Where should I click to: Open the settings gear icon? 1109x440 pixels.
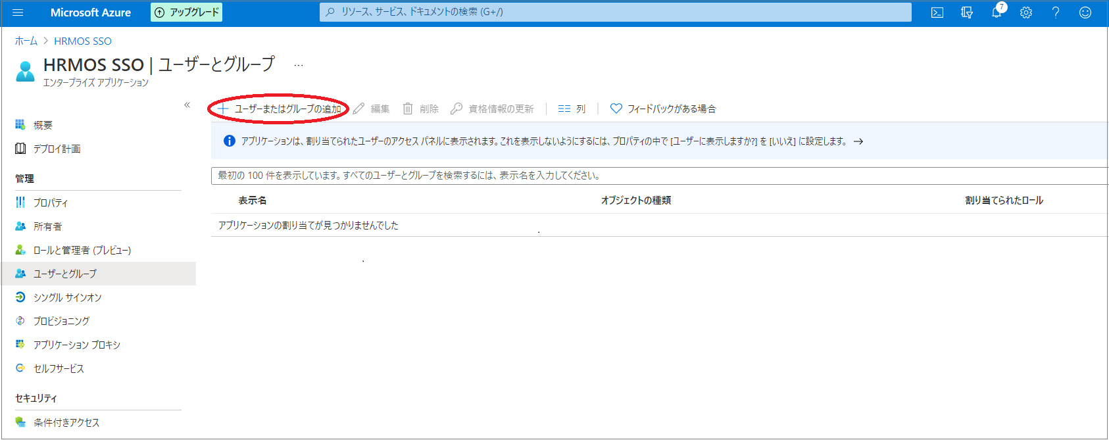tap(1026, 12)
